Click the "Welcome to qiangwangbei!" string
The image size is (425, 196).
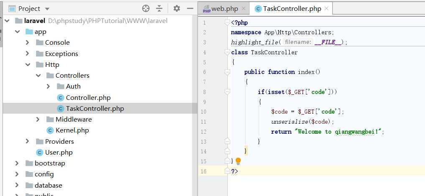coord(338,132)
